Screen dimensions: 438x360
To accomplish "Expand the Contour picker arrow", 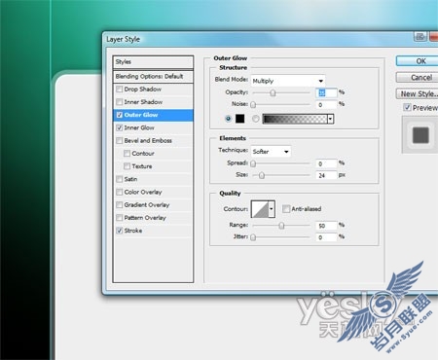I will tap(272, 209).
